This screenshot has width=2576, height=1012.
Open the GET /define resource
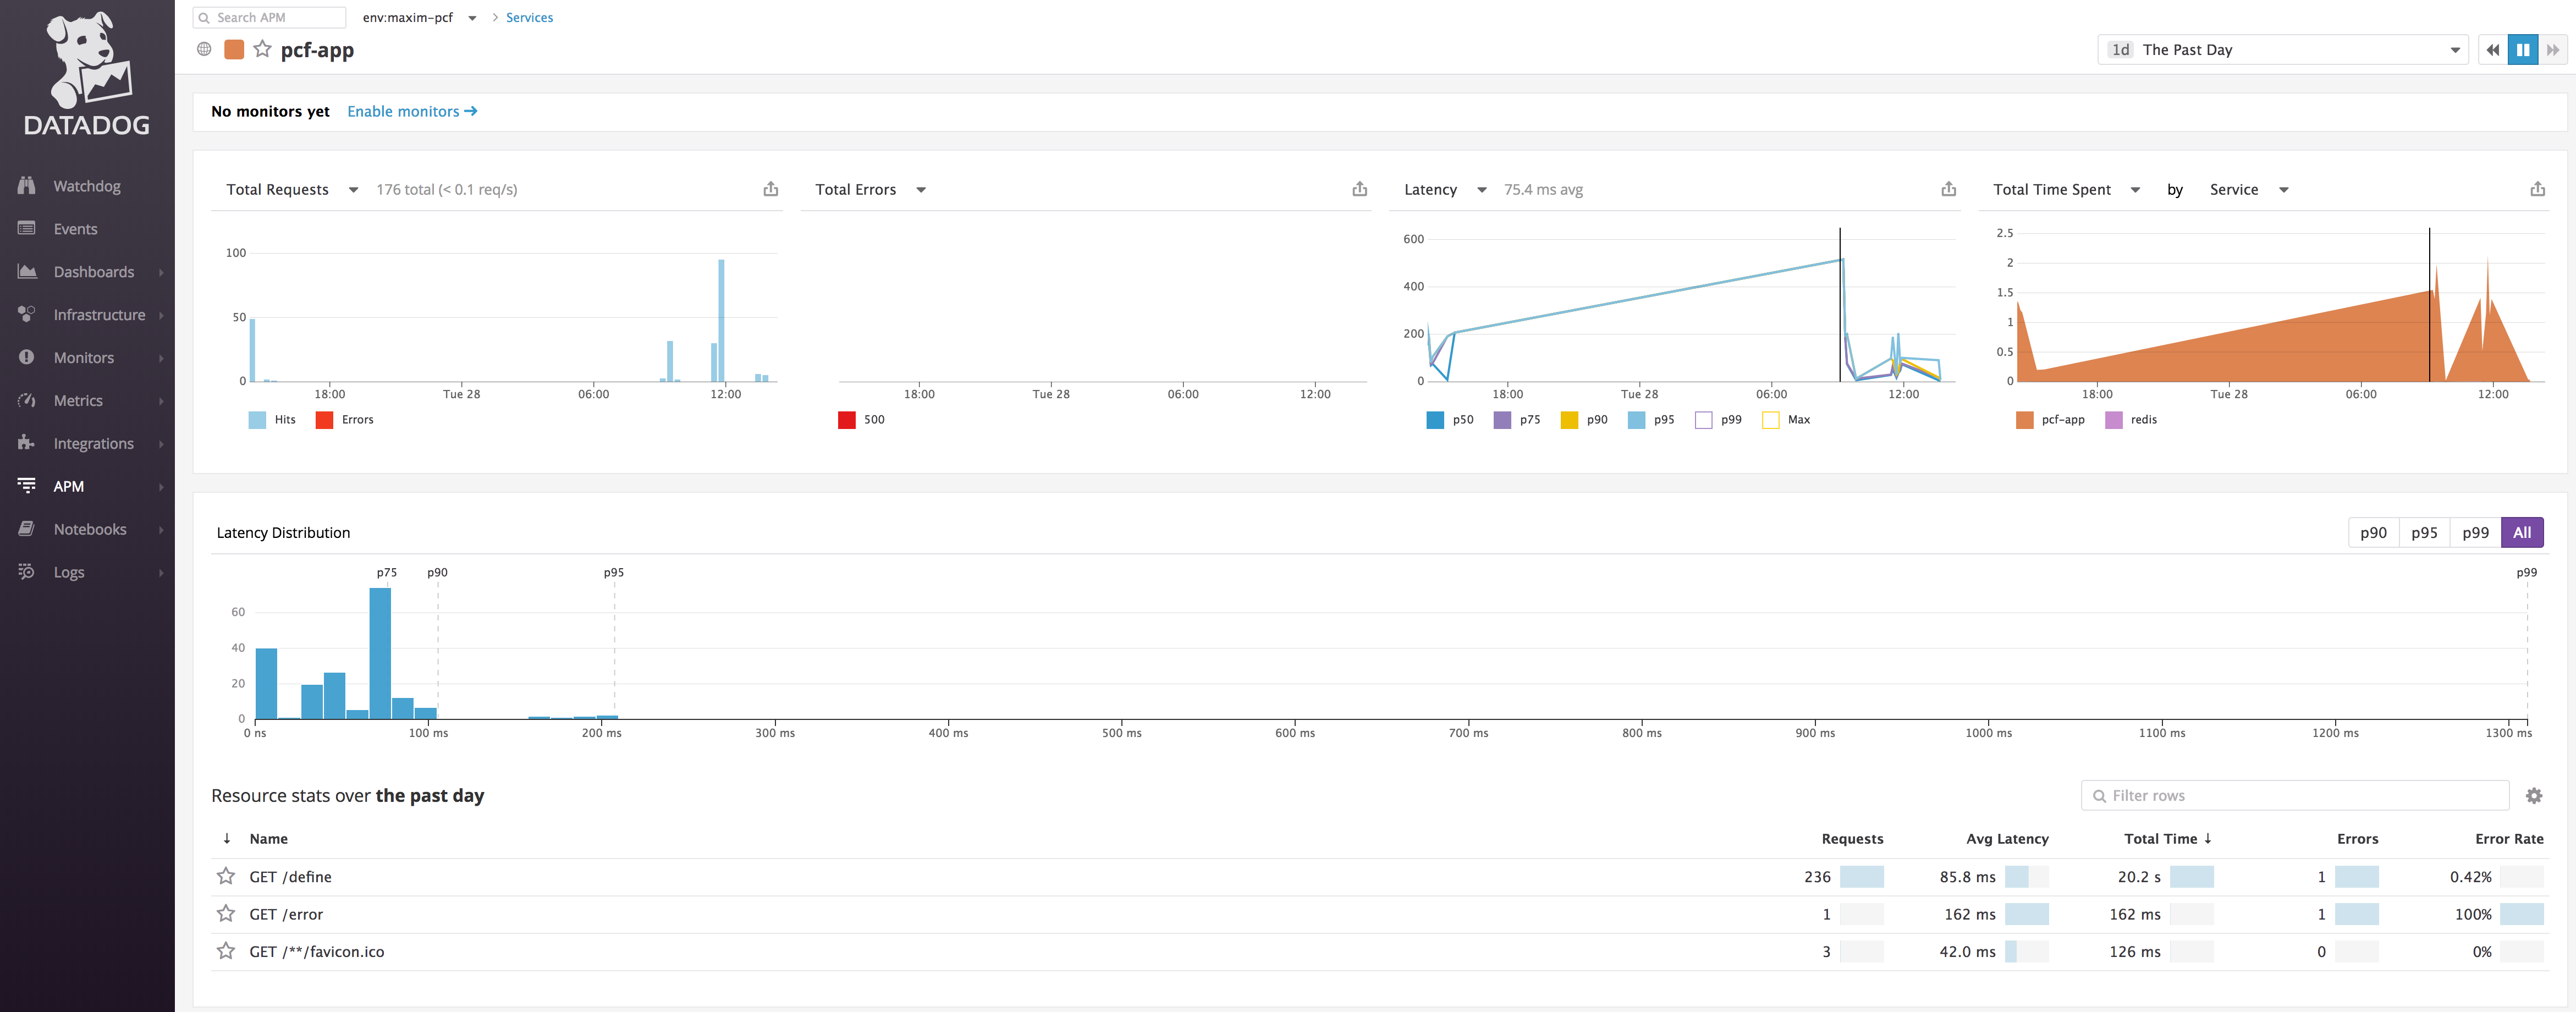point(291,876)
